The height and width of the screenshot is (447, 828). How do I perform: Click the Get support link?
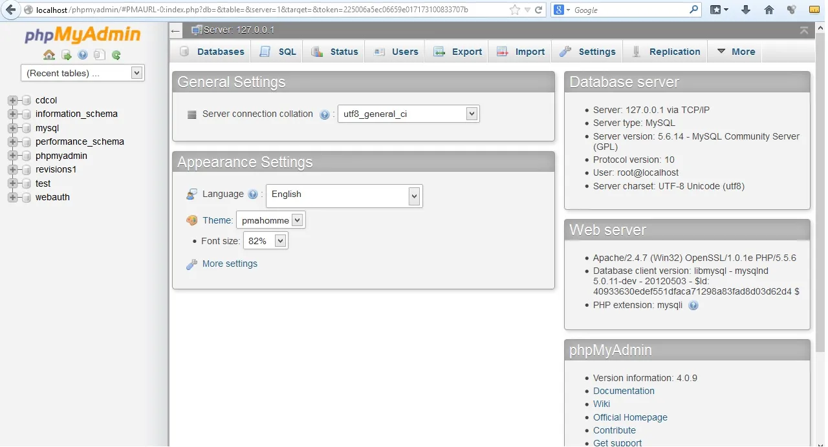618,442
